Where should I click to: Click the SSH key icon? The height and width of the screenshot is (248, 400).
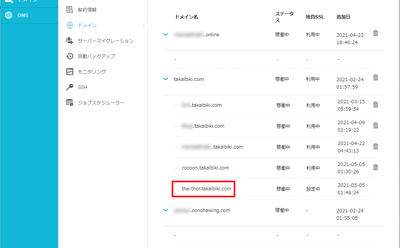70,87
